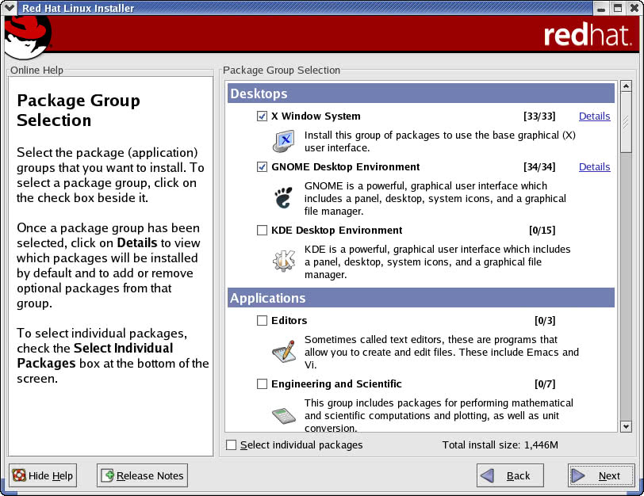Open Details for X Window System
Viewport: 644px width, 496px height.
coord(594,116)
